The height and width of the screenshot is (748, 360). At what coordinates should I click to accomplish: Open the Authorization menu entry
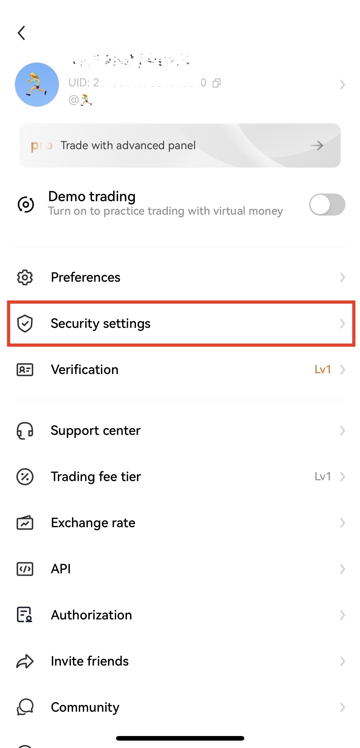coord(180,615)
